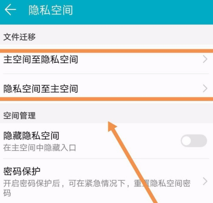Tap the 在主空间中隐藏入口 subtitle
The height and width of the screenshot is (203, 213).
[x=40, y=148]
